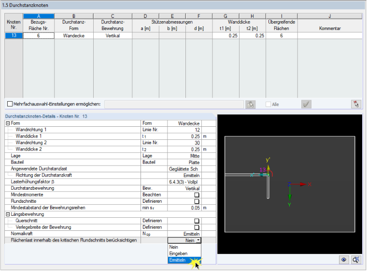The width and height of the screenshot is (367, 271).
Task: Tick the Rundschnitte Definieren checkbox
Action: click(x=197, y=201)
